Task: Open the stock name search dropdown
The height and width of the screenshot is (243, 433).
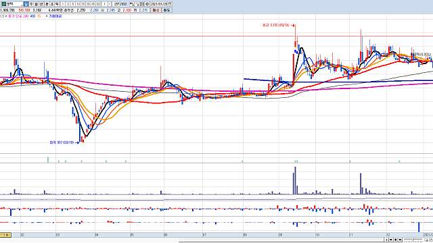Action: (21, 4)
